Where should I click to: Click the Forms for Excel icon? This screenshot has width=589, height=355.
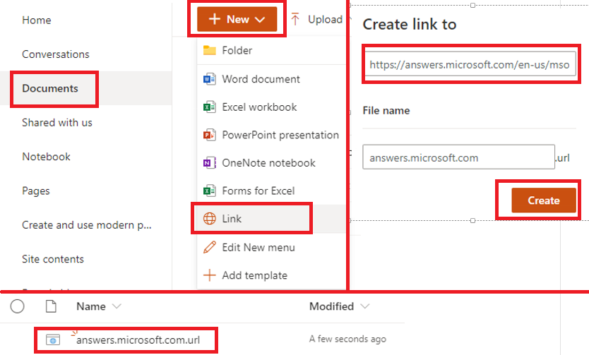(210, 191)
